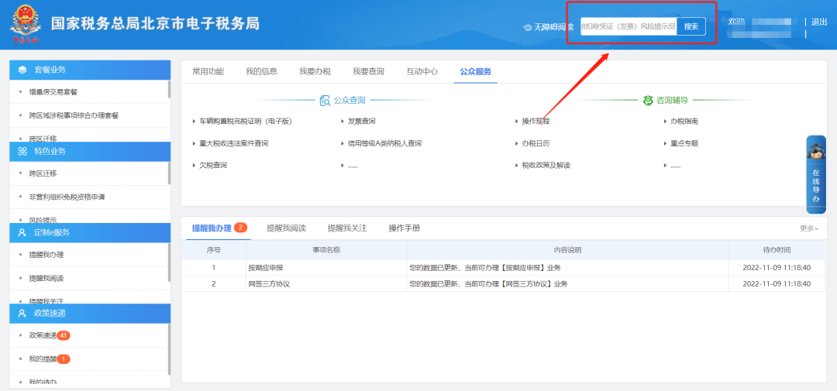Click the 咨询辅导 graduate icon

coord(648,101)
